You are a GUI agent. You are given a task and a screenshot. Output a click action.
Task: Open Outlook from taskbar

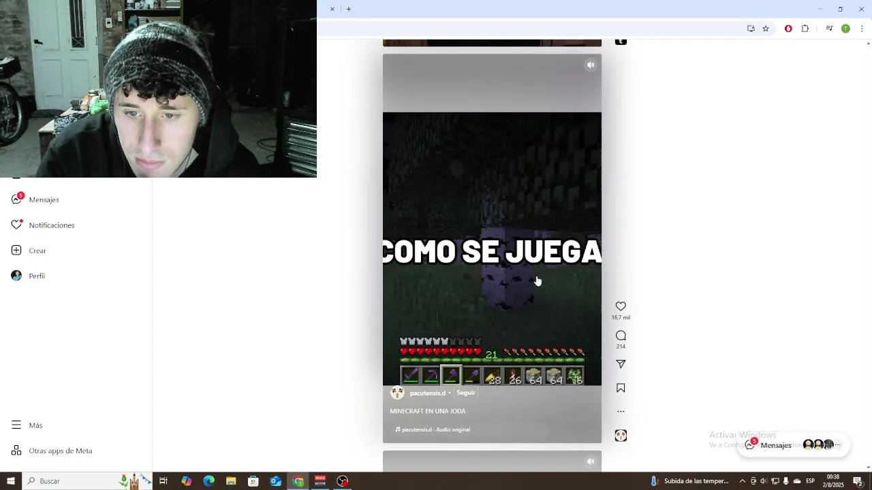click(276, 481)
